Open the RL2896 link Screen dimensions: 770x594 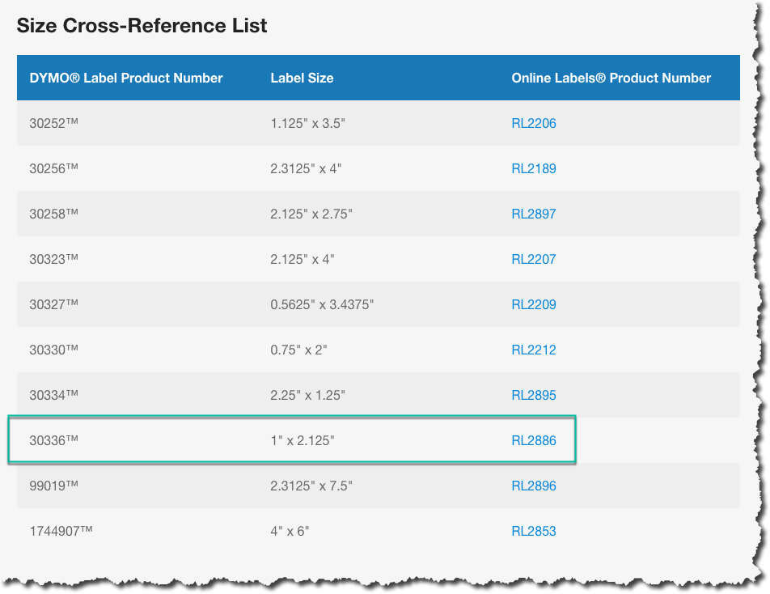(x=534, y=486)
